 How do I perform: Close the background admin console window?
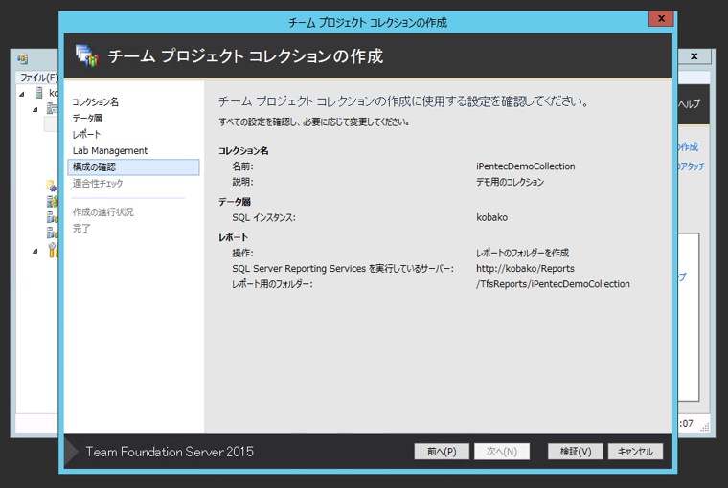click(x=694, y=56)
